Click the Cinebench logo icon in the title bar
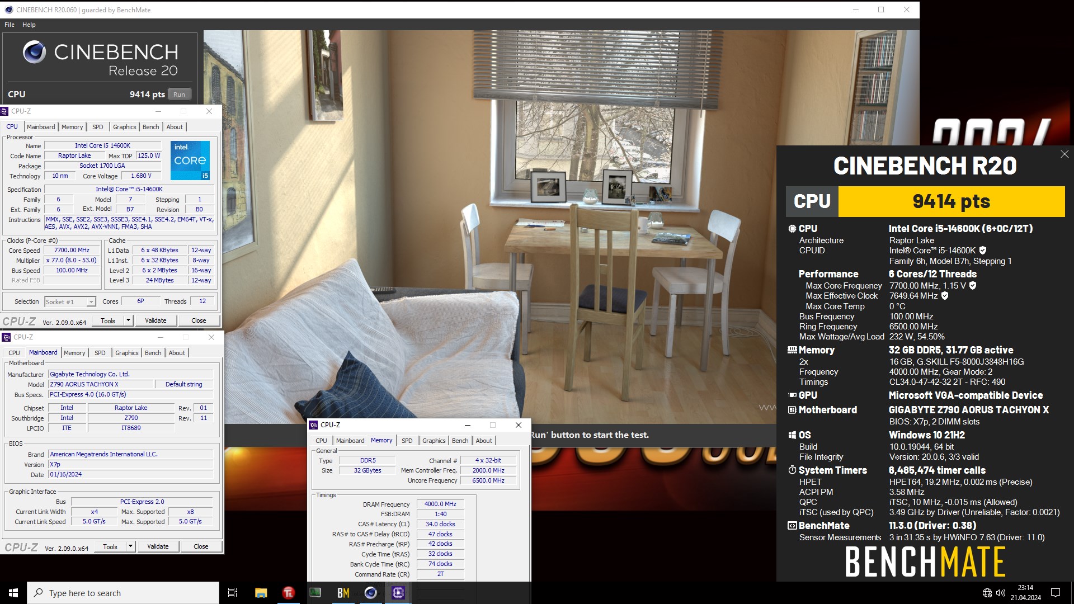 [x=8, y=10]
